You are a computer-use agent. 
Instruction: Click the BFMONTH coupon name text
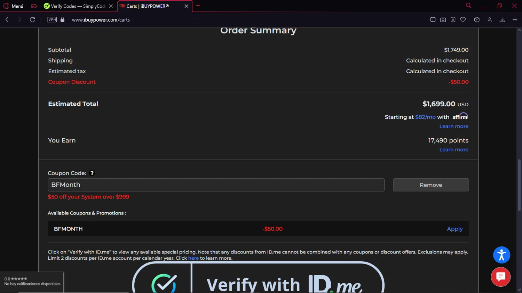click(68, 229)
